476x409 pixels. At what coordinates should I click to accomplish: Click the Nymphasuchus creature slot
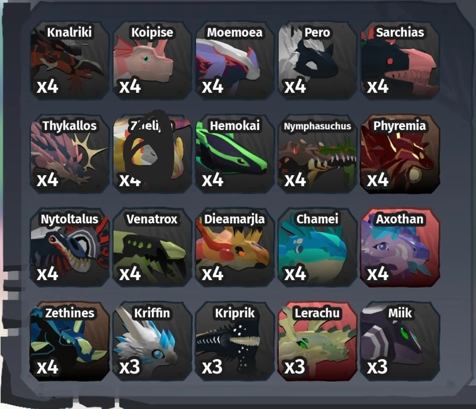317,154
